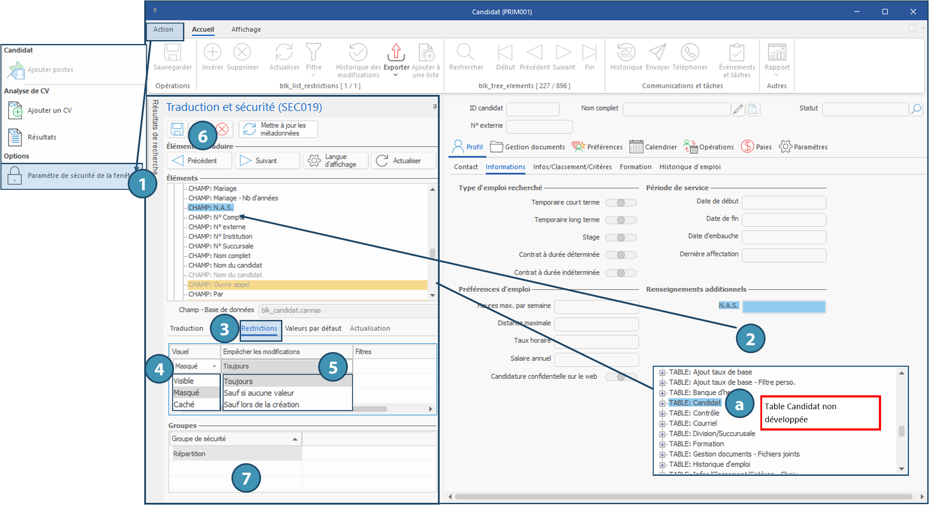The height and width of the screenshot is (505, 929).
Task: Click the save icon in Traduction panel
Action: (x=177, y=129)
